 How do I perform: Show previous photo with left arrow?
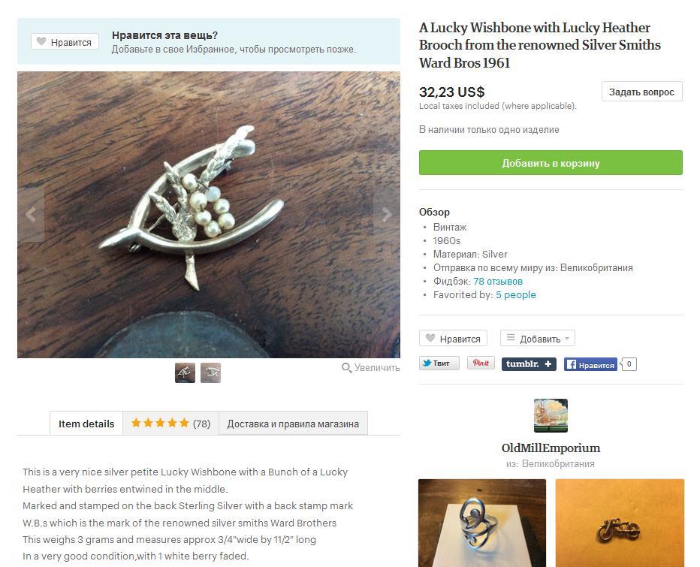pos(30,215)
